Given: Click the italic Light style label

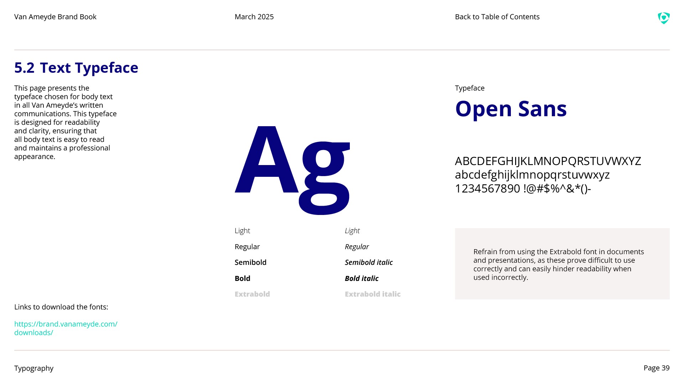Looking at the screenshot, I should (x=352, y=231).
